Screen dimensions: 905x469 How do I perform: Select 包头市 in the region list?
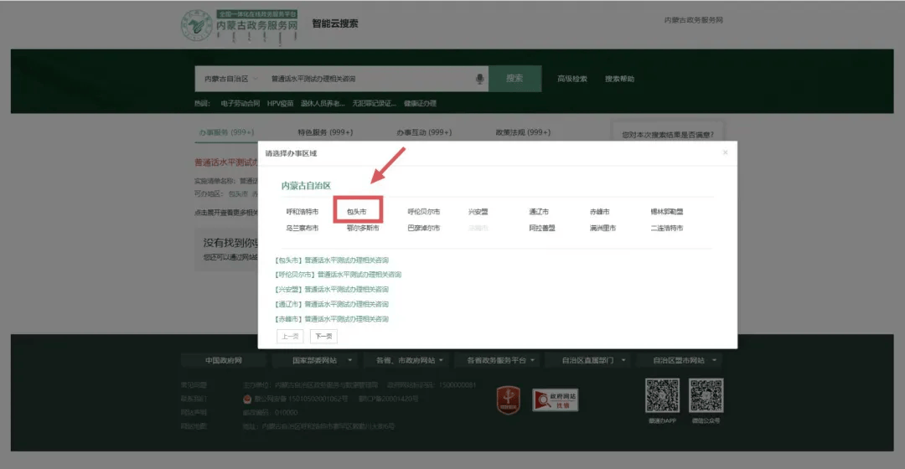tap(357, 212)
